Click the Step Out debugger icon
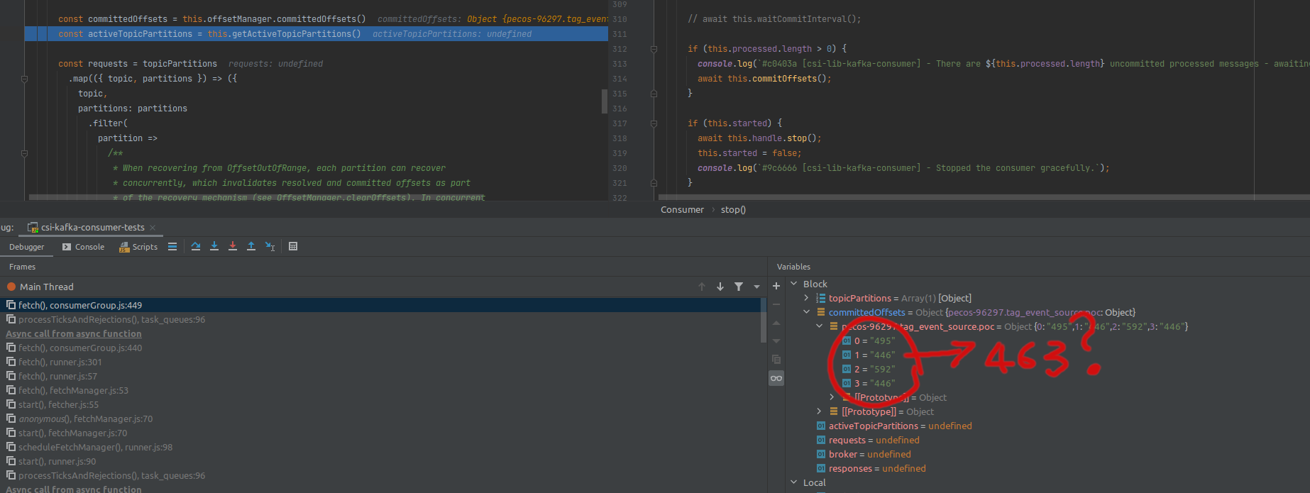The image size is (1310, 493). click(251, 246)
